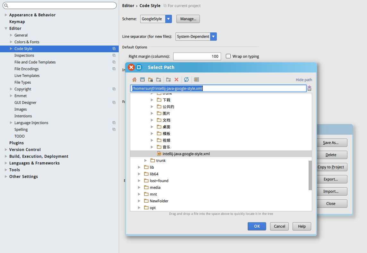
Task: Expand the lib64 folder
Action: tap(139, 174)
